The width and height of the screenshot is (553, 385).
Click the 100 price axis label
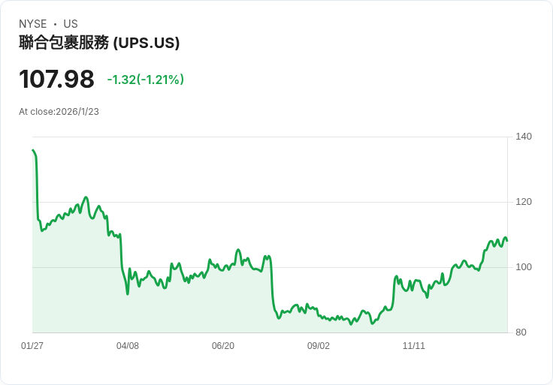pyautogui.click(x=524, y=267)
